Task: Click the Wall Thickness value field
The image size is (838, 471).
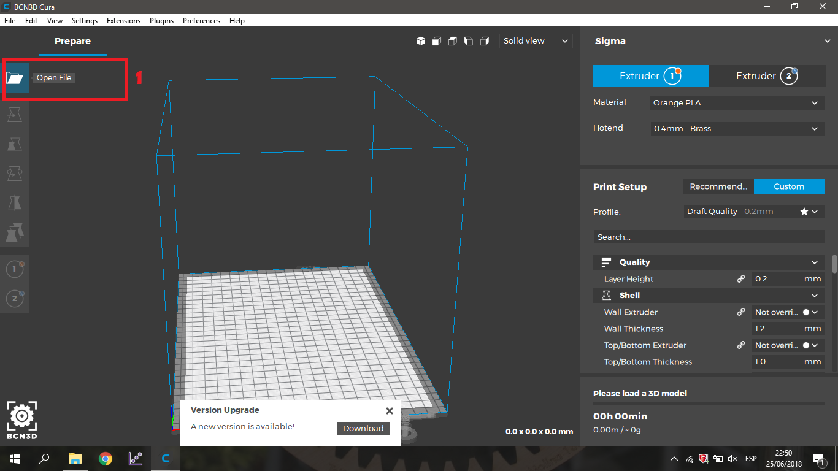Action: tap(788, 329)
